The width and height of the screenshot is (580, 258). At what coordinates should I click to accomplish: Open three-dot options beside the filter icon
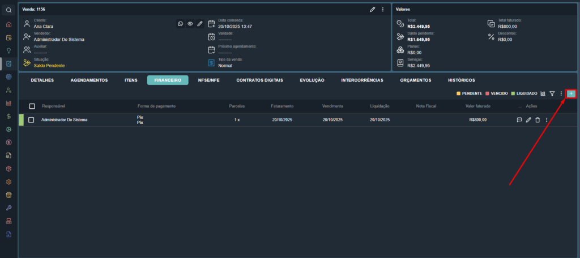[561, 94]
